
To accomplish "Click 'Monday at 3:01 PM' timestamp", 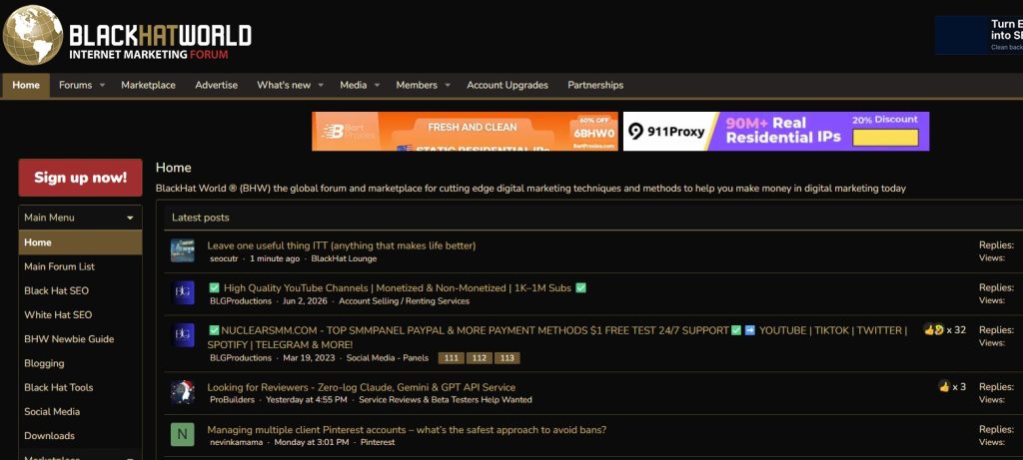I will 312,442.
